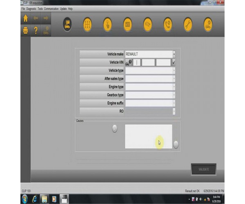Viewport: 245px width, 204px height.
Task: Open the file explorer taskbar icon
Action: click(45, 199)
